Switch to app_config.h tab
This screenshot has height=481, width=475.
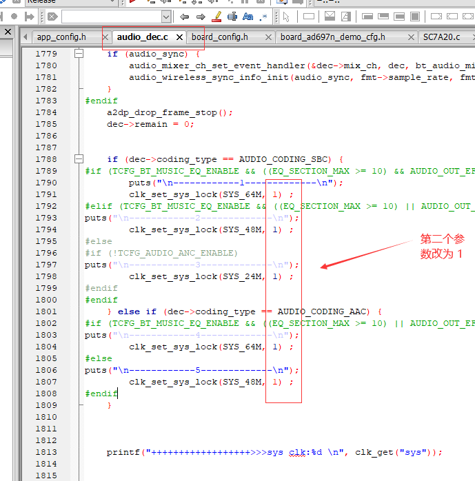point(61,37)
